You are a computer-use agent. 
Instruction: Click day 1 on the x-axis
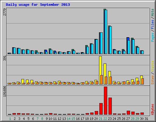[x=10, y=119]
